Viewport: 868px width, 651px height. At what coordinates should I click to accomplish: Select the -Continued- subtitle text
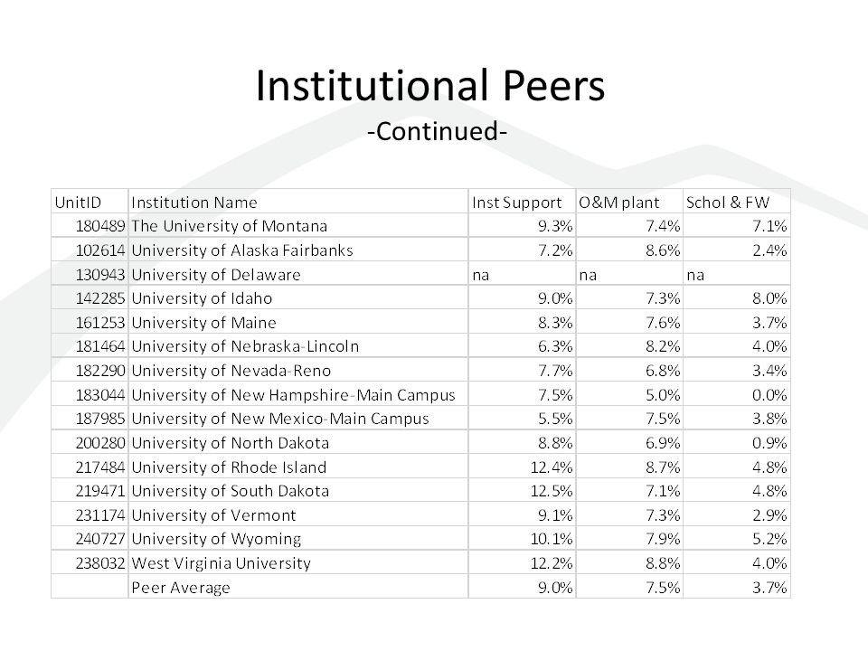pos(437,132)
